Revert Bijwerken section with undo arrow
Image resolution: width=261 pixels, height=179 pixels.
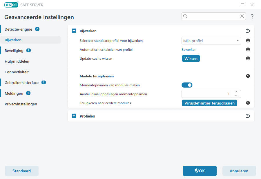pyautogui.click(x=248, y=31)
